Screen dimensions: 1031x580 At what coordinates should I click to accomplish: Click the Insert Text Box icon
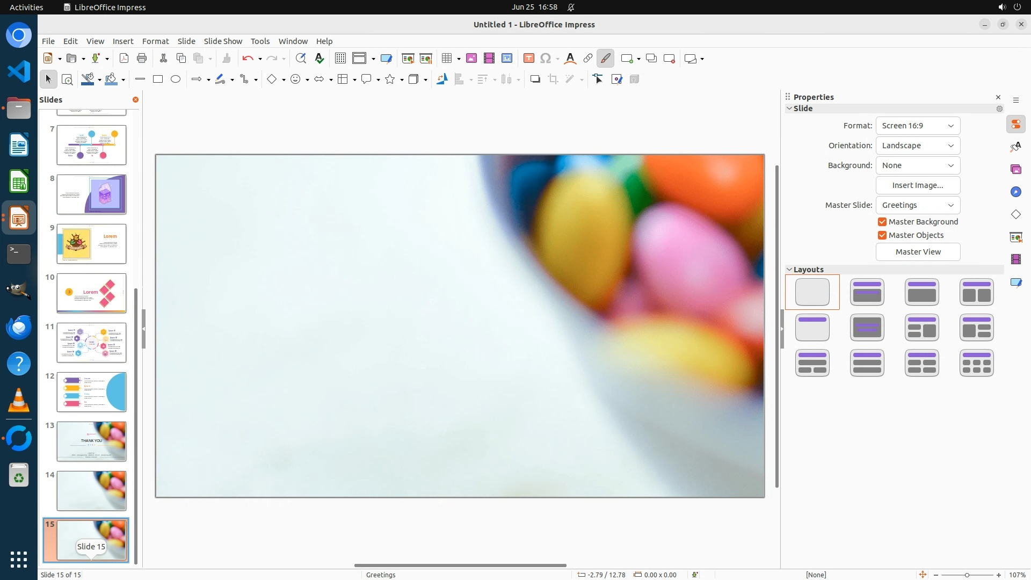pyautogui.click(x=528, y=59)
